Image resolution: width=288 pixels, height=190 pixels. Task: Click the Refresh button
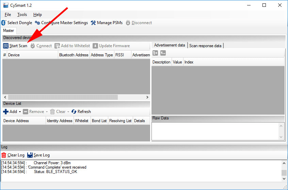(x=81, y=112)
